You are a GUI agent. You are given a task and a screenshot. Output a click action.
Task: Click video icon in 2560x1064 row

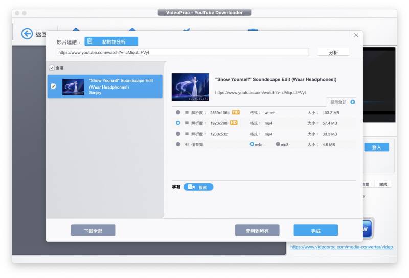tap(187, 112)
